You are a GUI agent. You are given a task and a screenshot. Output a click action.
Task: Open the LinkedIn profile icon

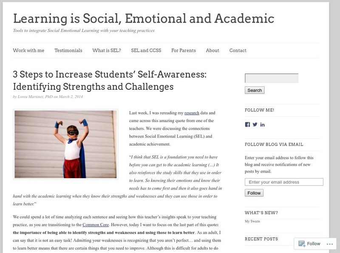coord(262,125)
